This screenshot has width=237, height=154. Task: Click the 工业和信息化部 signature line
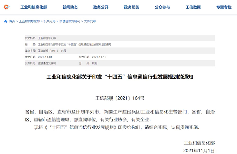199,143
